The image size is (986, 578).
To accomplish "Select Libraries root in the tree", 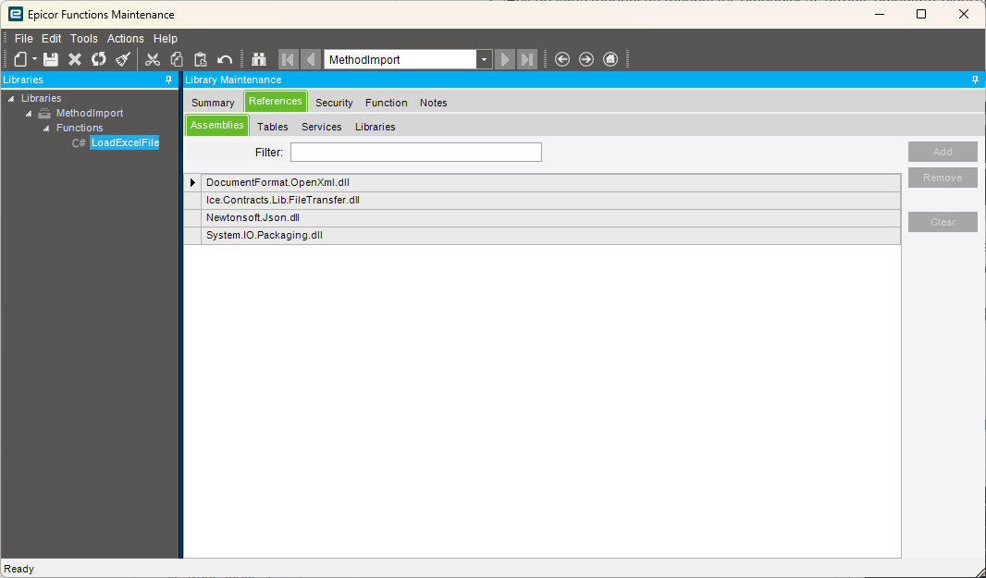I will [42, 98].
